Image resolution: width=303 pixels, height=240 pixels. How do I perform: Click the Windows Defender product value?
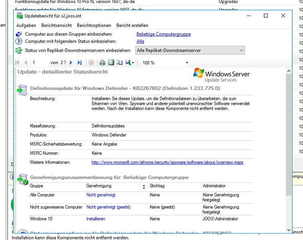tap(109, 135)
